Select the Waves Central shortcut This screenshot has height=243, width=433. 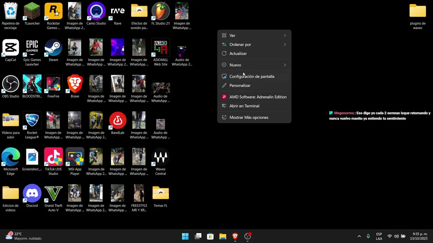(161, 161)
